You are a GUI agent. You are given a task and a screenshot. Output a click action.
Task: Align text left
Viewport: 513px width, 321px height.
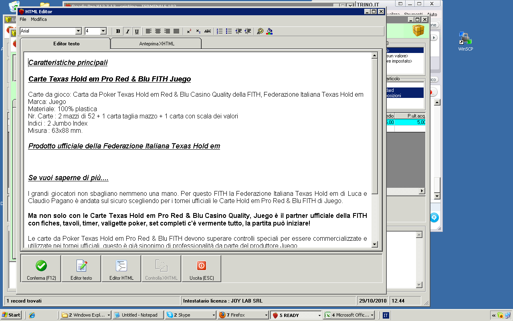coord(149,31)
